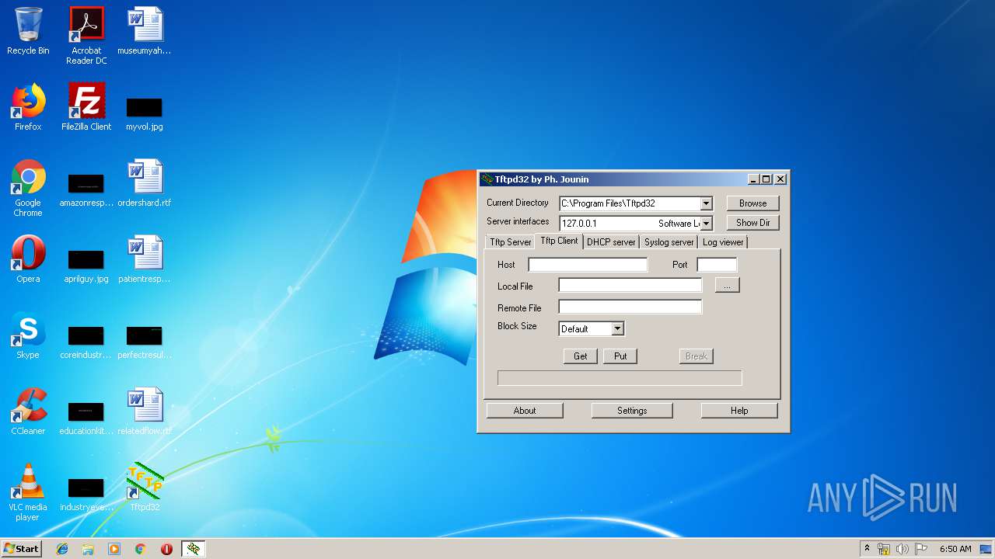Expand the Current Directory dropdown
The image size is (995, 559).
[x=706, y=203]
